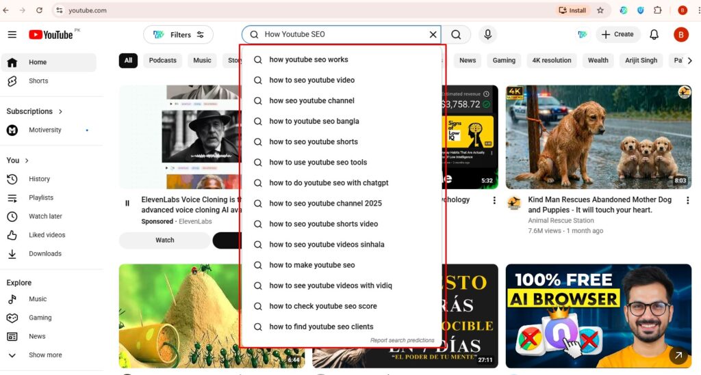Bookmark this page with star icon
Screen dimensions: 701x375
coord(600,10)
